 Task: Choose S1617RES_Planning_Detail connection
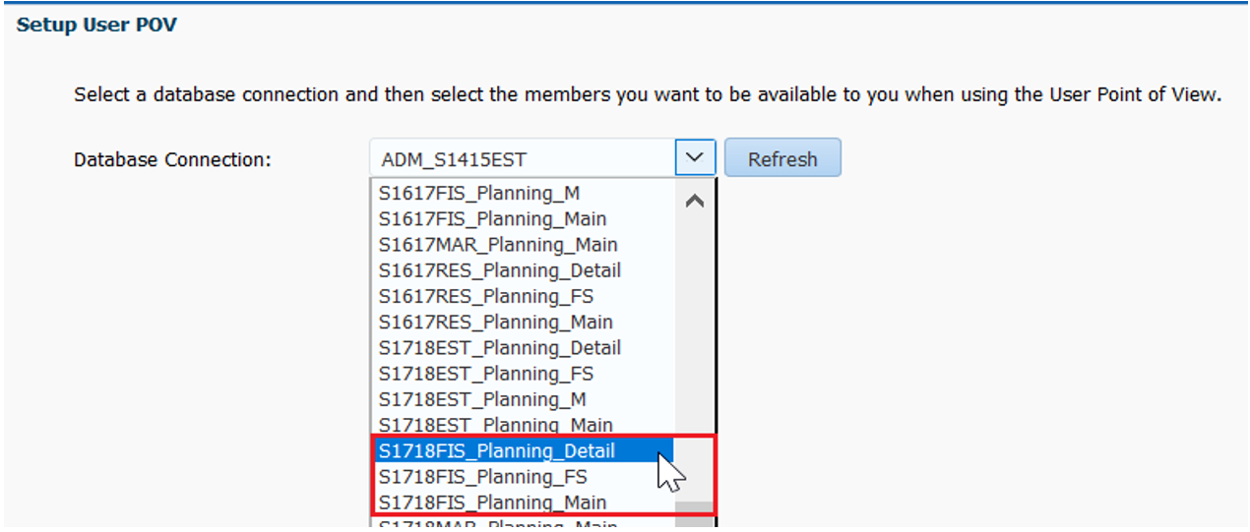click(x=499, y=270)
